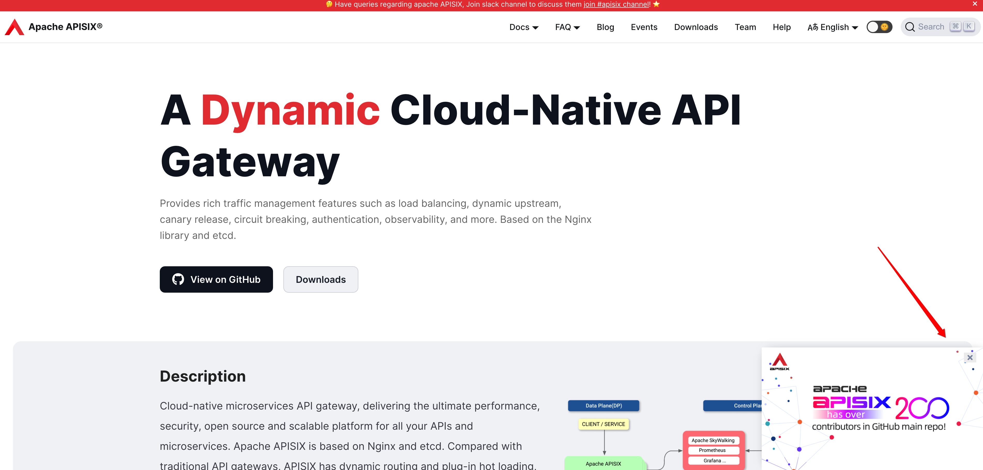Viewport: 983px width, 470px height.
Task: Click the language translate icon
Action: [812, 27]
